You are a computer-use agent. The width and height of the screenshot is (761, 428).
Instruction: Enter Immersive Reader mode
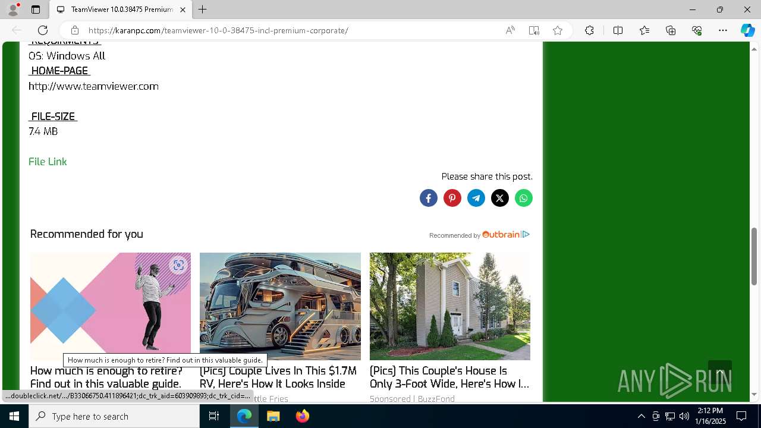[x=534, y=30]
